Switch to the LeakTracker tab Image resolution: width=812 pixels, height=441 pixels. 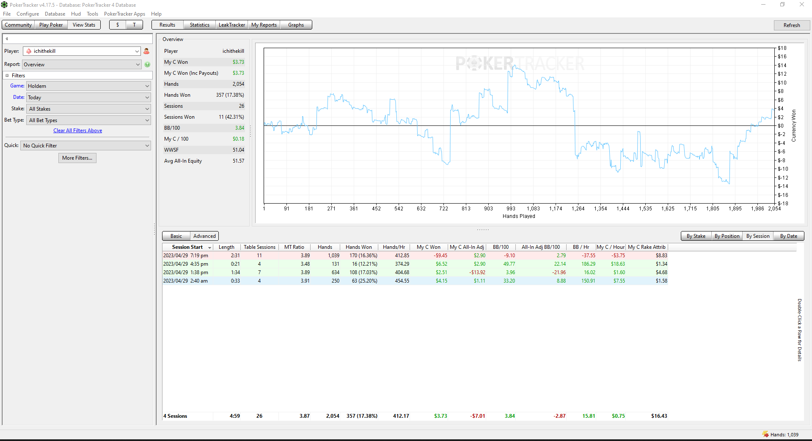tap(231, 25)
